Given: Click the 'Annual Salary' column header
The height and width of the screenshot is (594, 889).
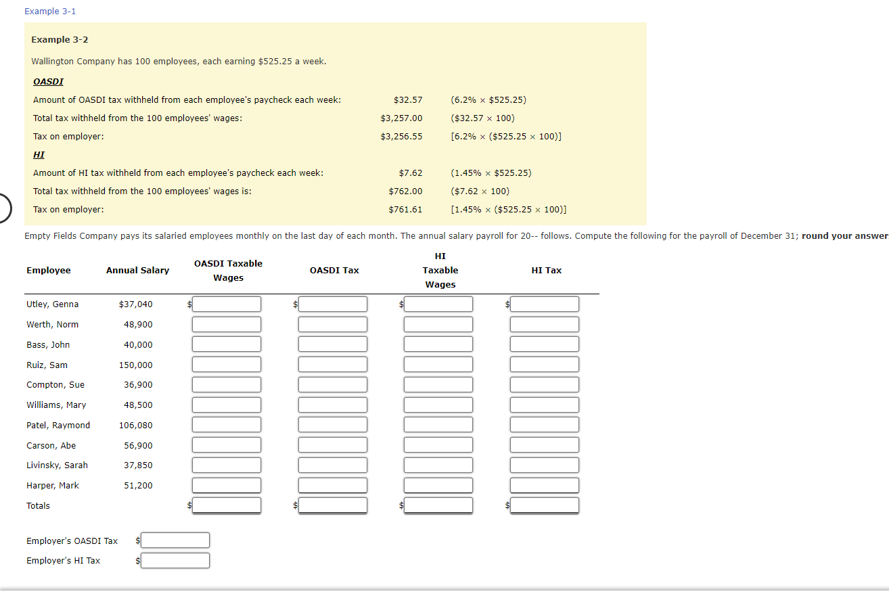Looking at the screenshot, I should [x=137, y=271].
